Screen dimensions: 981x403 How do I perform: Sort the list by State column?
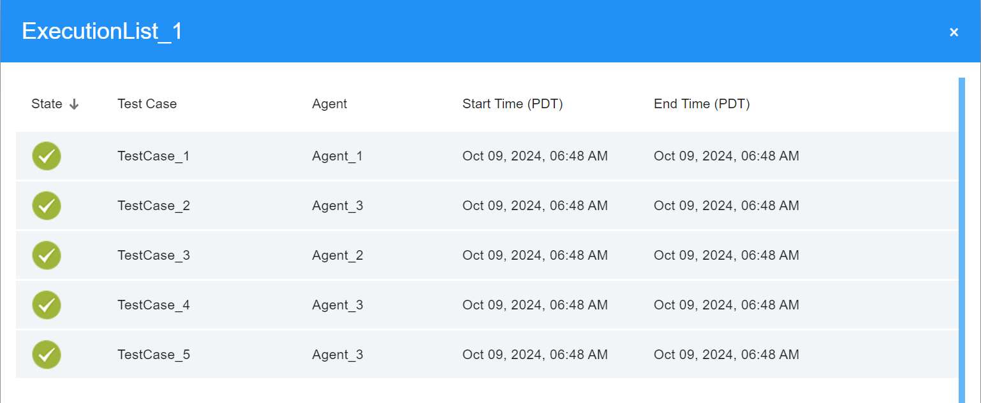[x=47, y=104]
